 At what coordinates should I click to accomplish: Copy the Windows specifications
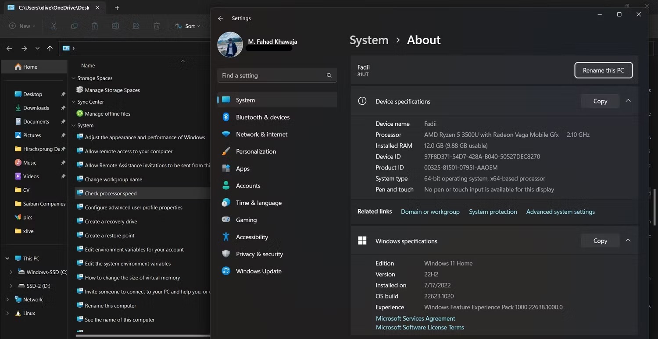tap(600, 240)
